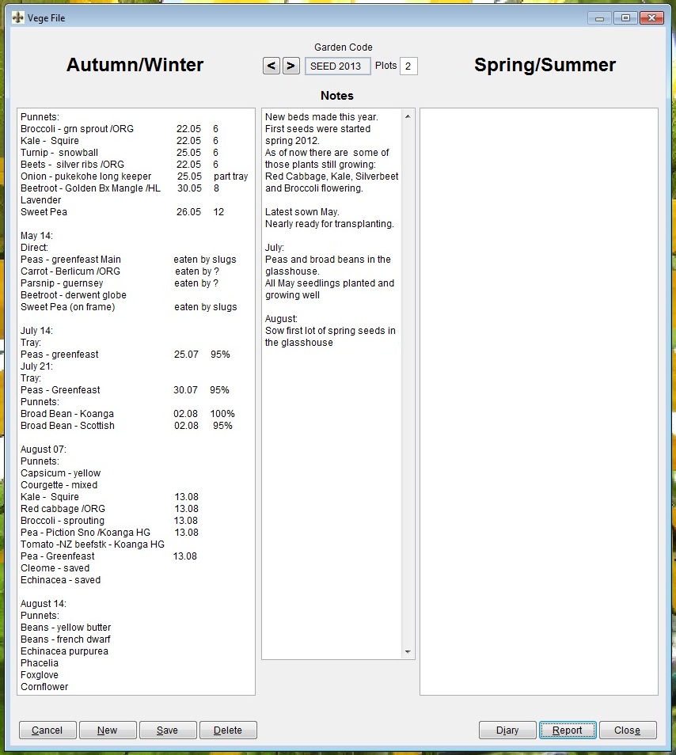Go to the next garden record
Image resolution: width=676 pixels, height=755 pixels.
point(291,66)
